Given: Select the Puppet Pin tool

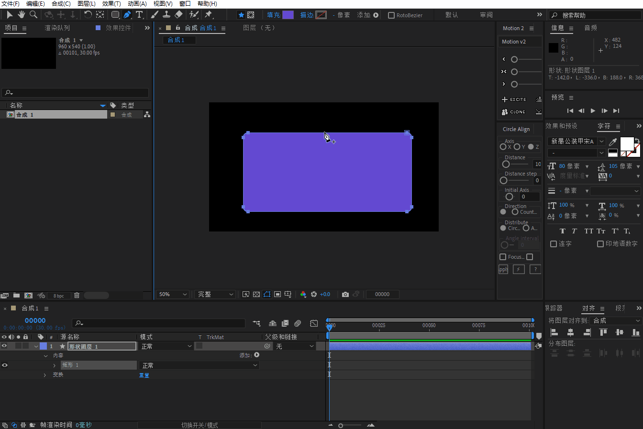Looking at the screenshot, I should [x=209, y=15].
